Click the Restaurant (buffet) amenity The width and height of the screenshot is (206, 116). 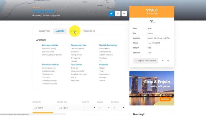tap(78, 71)
